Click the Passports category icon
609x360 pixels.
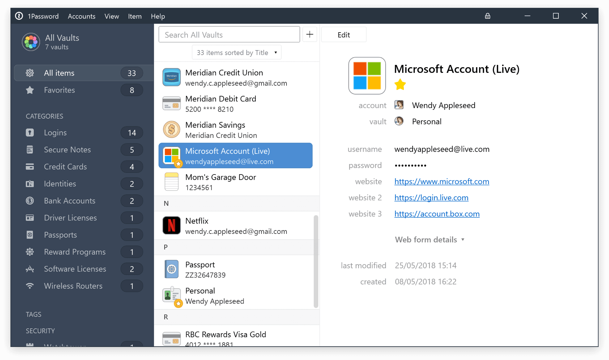point(30,234)
